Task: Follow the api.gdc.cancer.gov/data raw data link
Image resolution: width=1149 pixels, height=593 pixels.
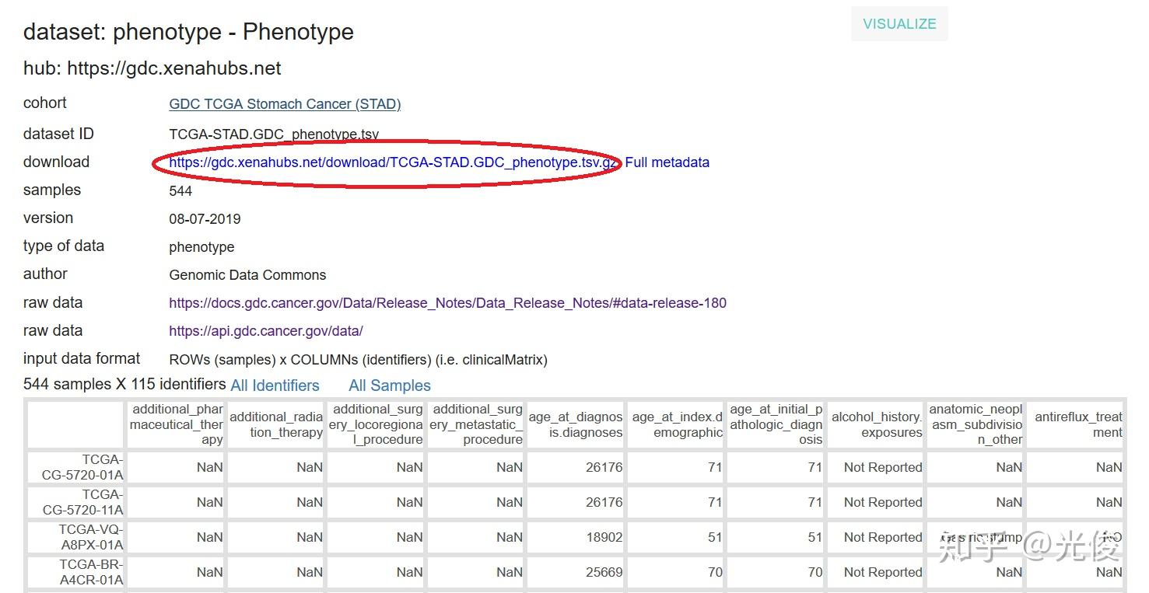Action: [266, 331]
